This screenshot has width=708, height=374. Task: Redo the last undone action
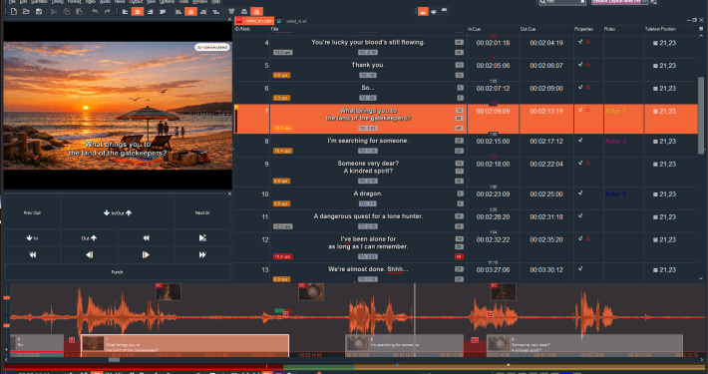coord(107,12)
